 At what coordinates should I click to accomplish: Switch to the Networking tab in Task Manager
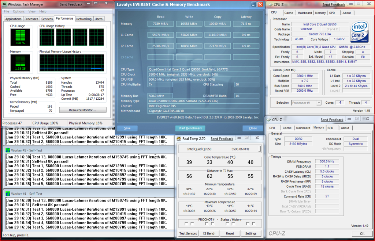(84, 19)
